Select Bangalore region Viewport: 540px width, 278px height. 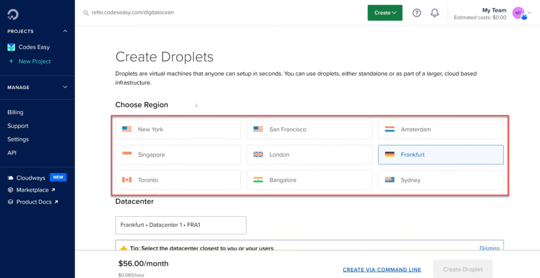click(309, 180)
